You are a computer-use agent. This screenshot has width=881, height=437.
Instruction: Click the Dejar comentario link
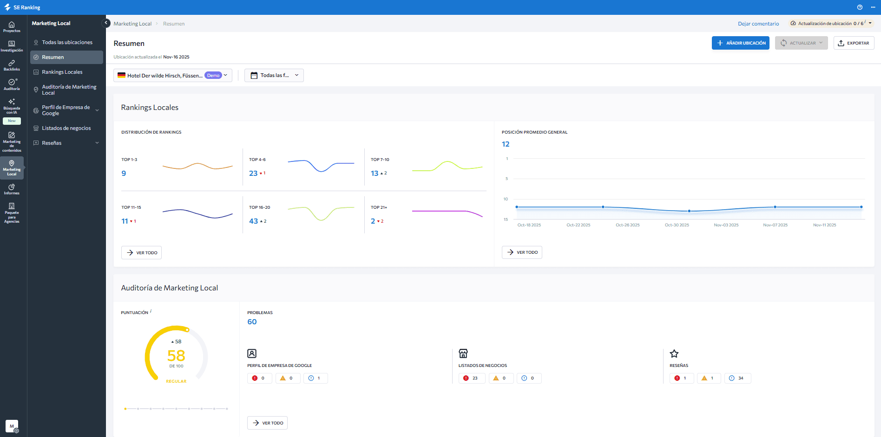coord(758,24)
